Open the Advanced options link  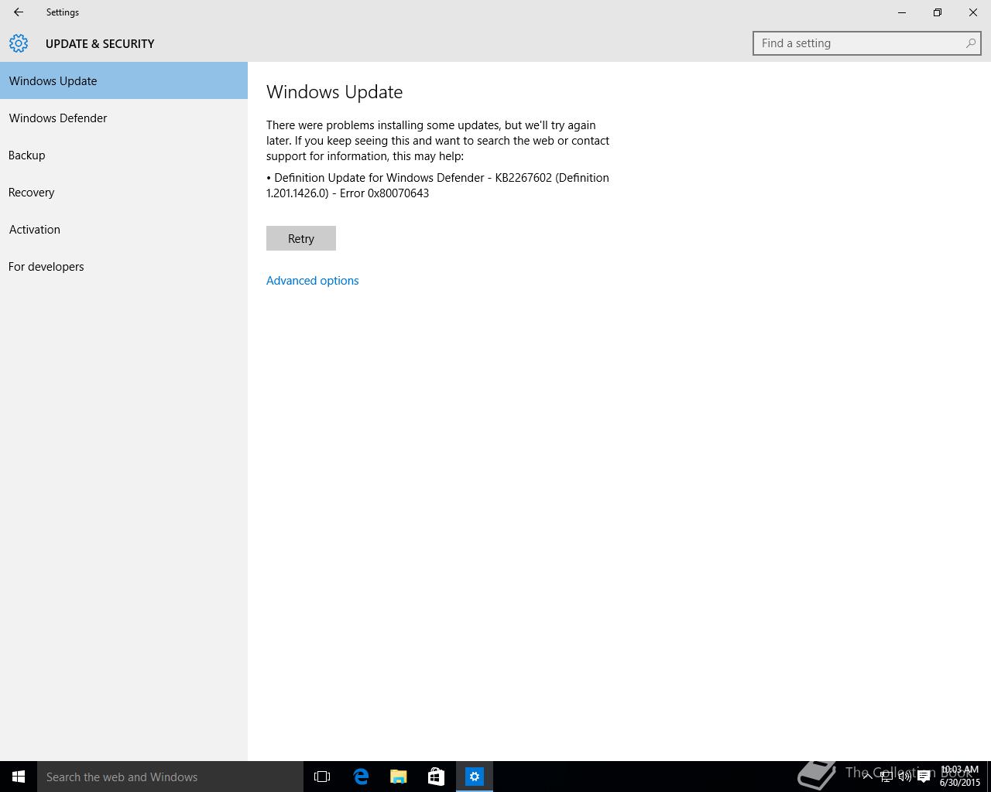[x=313, y=280]
